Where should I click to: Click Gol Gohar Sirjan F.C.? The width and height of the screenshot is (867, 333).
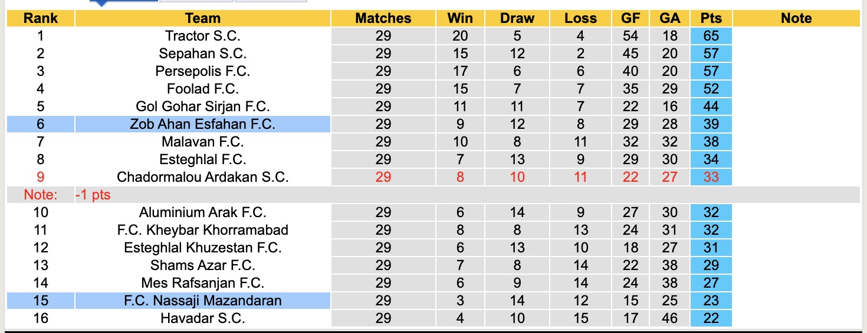(x=202, y=106)
